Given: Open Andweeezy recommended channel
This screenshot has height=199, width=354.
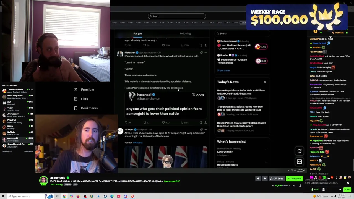Looking at the screenshot, I should tap(18, 115).
